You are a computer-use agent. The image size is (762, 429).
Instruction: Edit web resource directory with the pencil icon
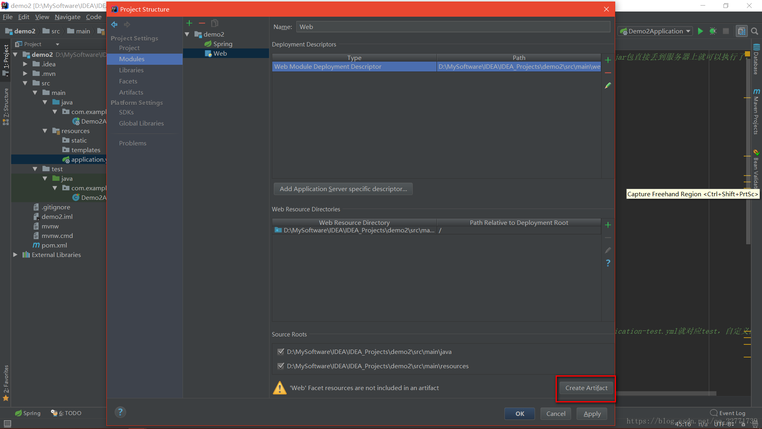coord(608,250)
